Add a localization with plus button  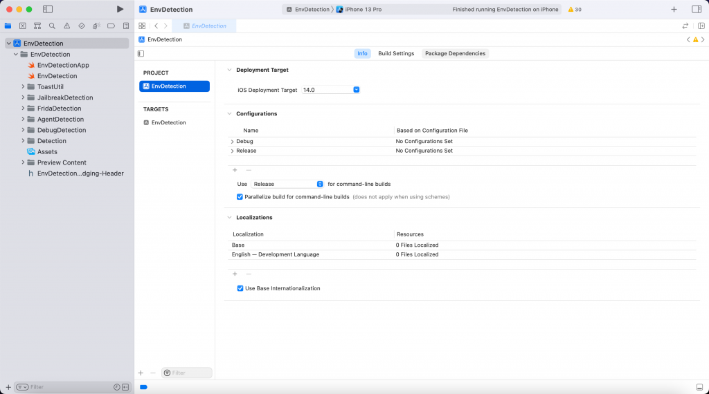point(235,274)
